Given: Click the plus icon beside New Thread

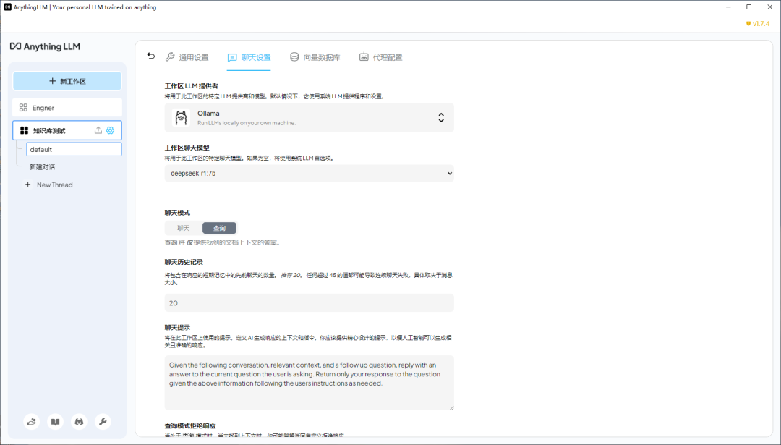Looking at the screenshot, I should 28,185.
